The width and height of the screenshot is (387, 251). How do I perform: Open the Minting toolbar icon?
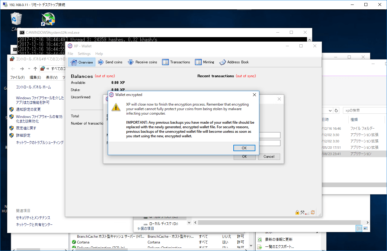click(x=198, y=62)
